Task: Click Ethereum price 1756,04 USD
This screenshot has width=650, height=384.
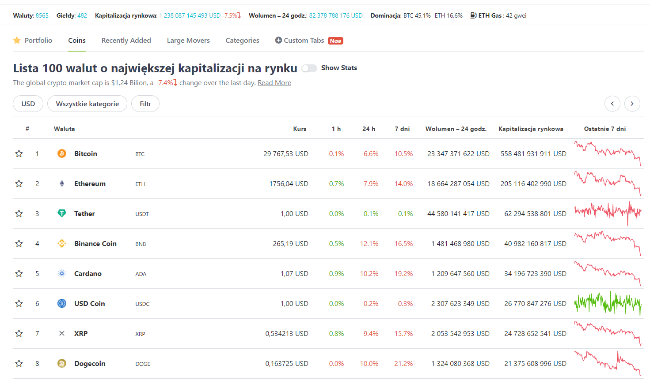Action: point(289,183)
